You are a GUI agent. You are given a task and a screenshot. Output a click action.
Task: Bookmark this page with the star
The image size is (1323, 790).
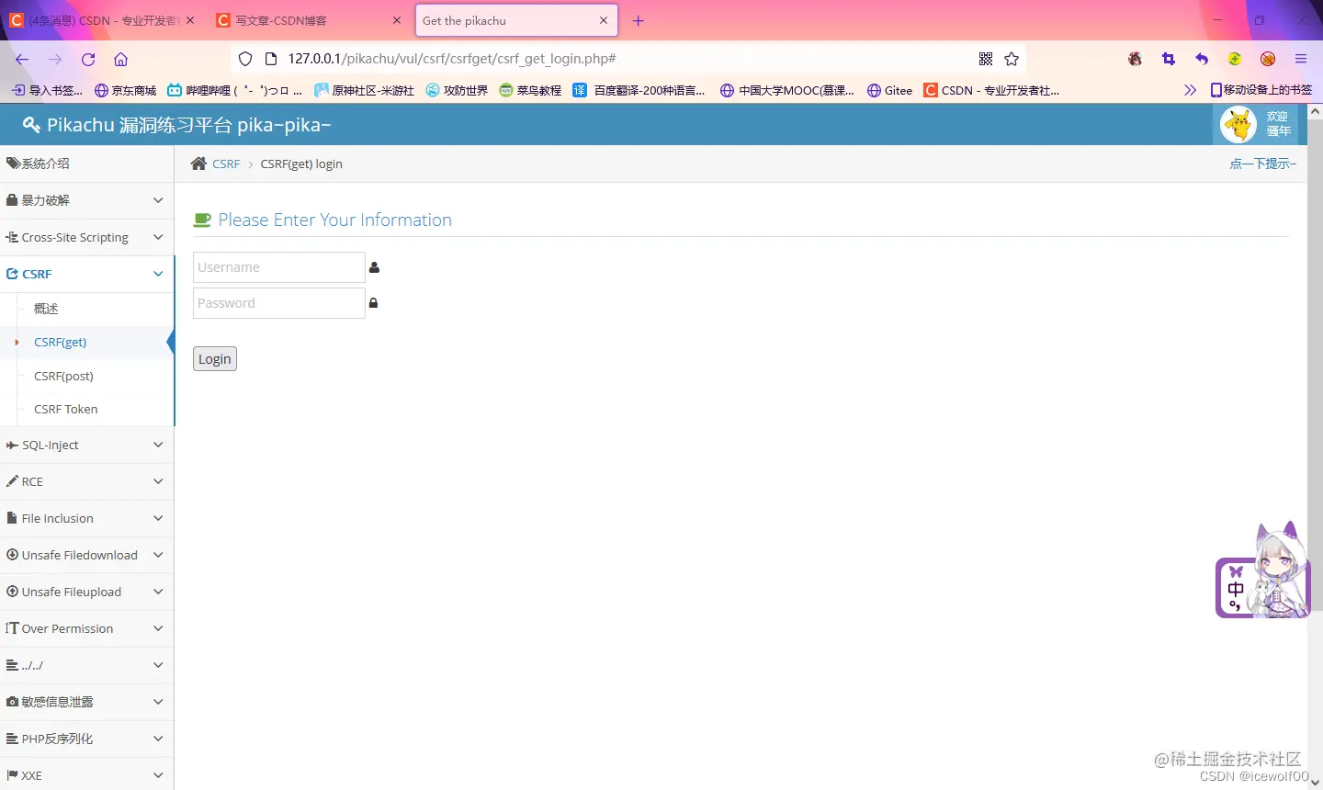1012,59
